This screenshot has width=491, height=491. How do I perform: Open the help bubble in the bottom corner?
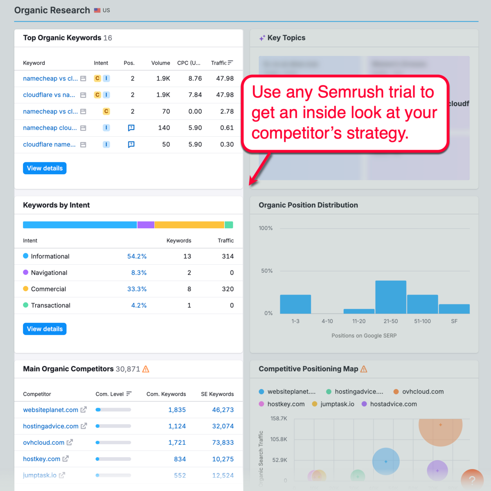[x=473, y=480]
